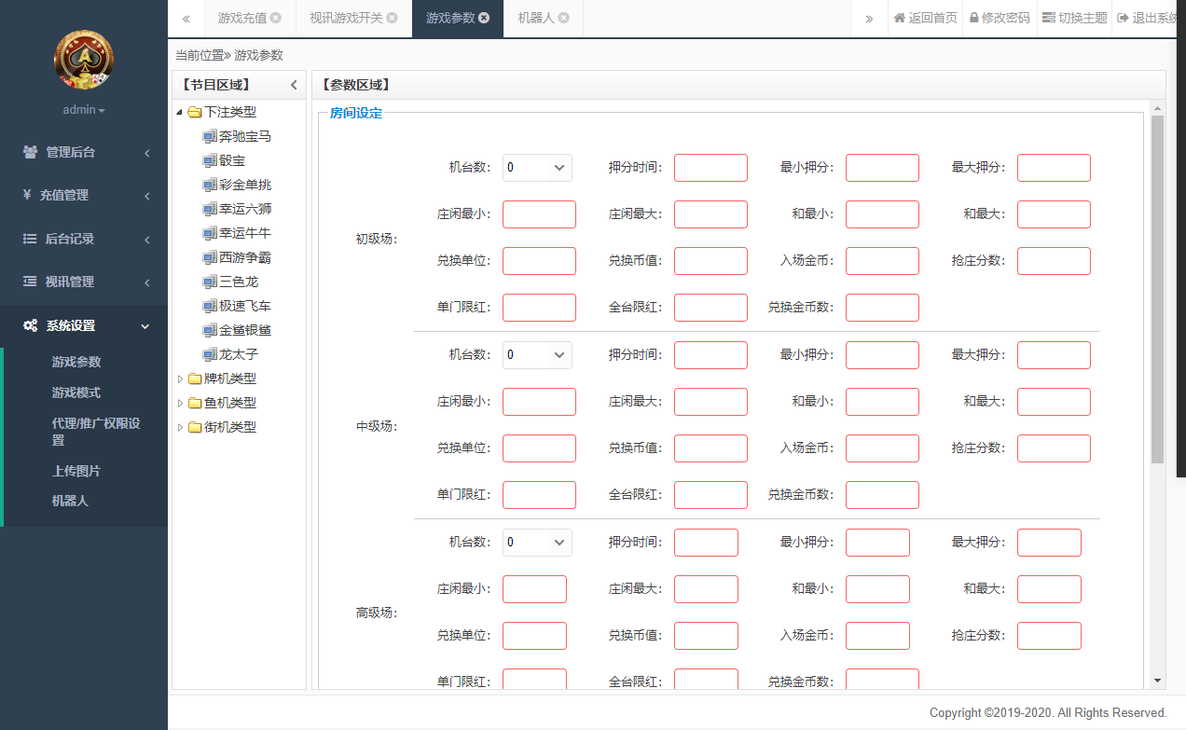Open the 机台数 dropdown in 初级场
This screenshot has height=730, width=1186.
[537, 168]
